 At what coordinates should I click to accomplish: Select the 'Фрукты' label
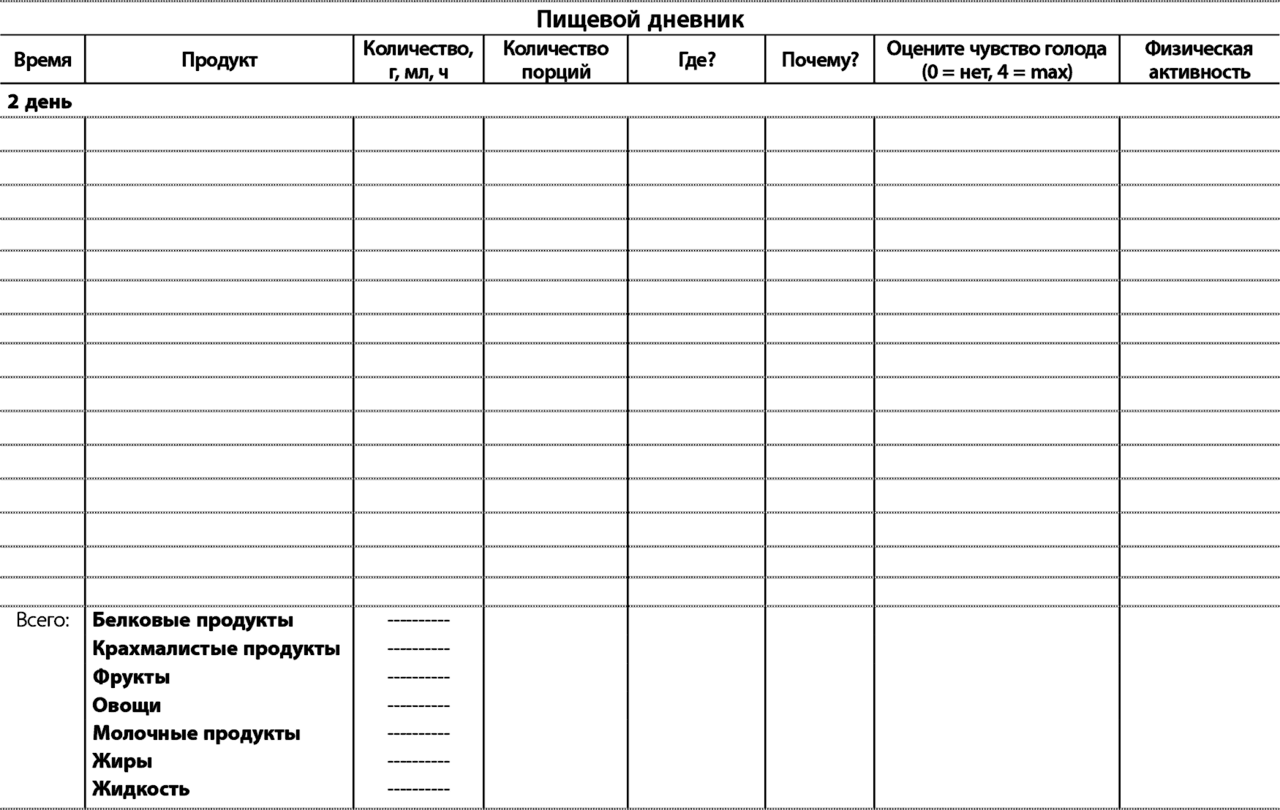point(132,677)
